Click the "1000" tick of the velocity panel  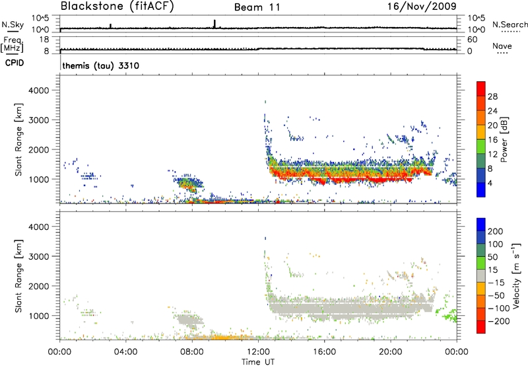(x=39, y=316)
